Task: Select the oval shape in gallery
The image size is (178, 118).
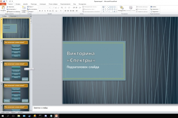Action: click(112, 7)
